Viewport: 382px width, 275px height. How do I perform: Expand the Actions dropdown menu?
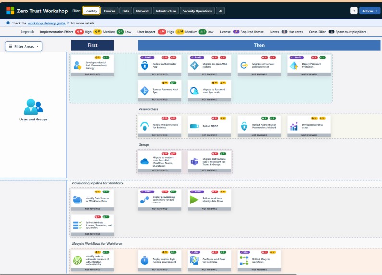(370, 11)
